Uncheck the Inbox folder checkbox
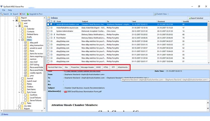 click(23, 40)
